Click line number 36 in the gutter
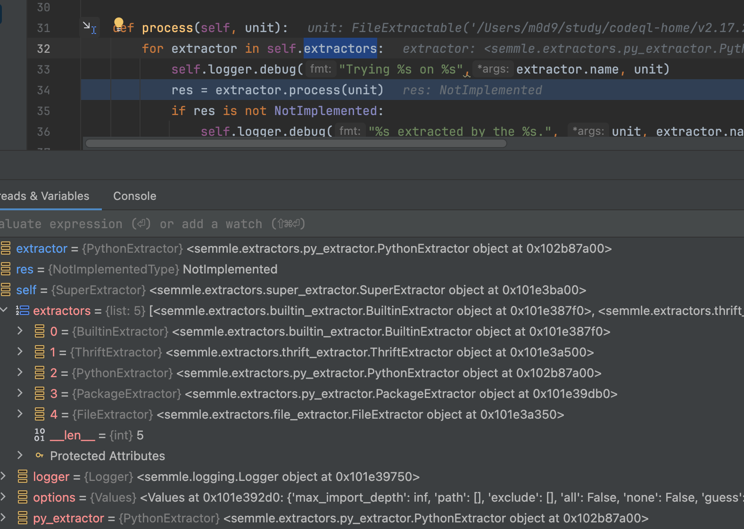Screen dimensions: 744x529 pyautogui.click(x=43, y=132)
